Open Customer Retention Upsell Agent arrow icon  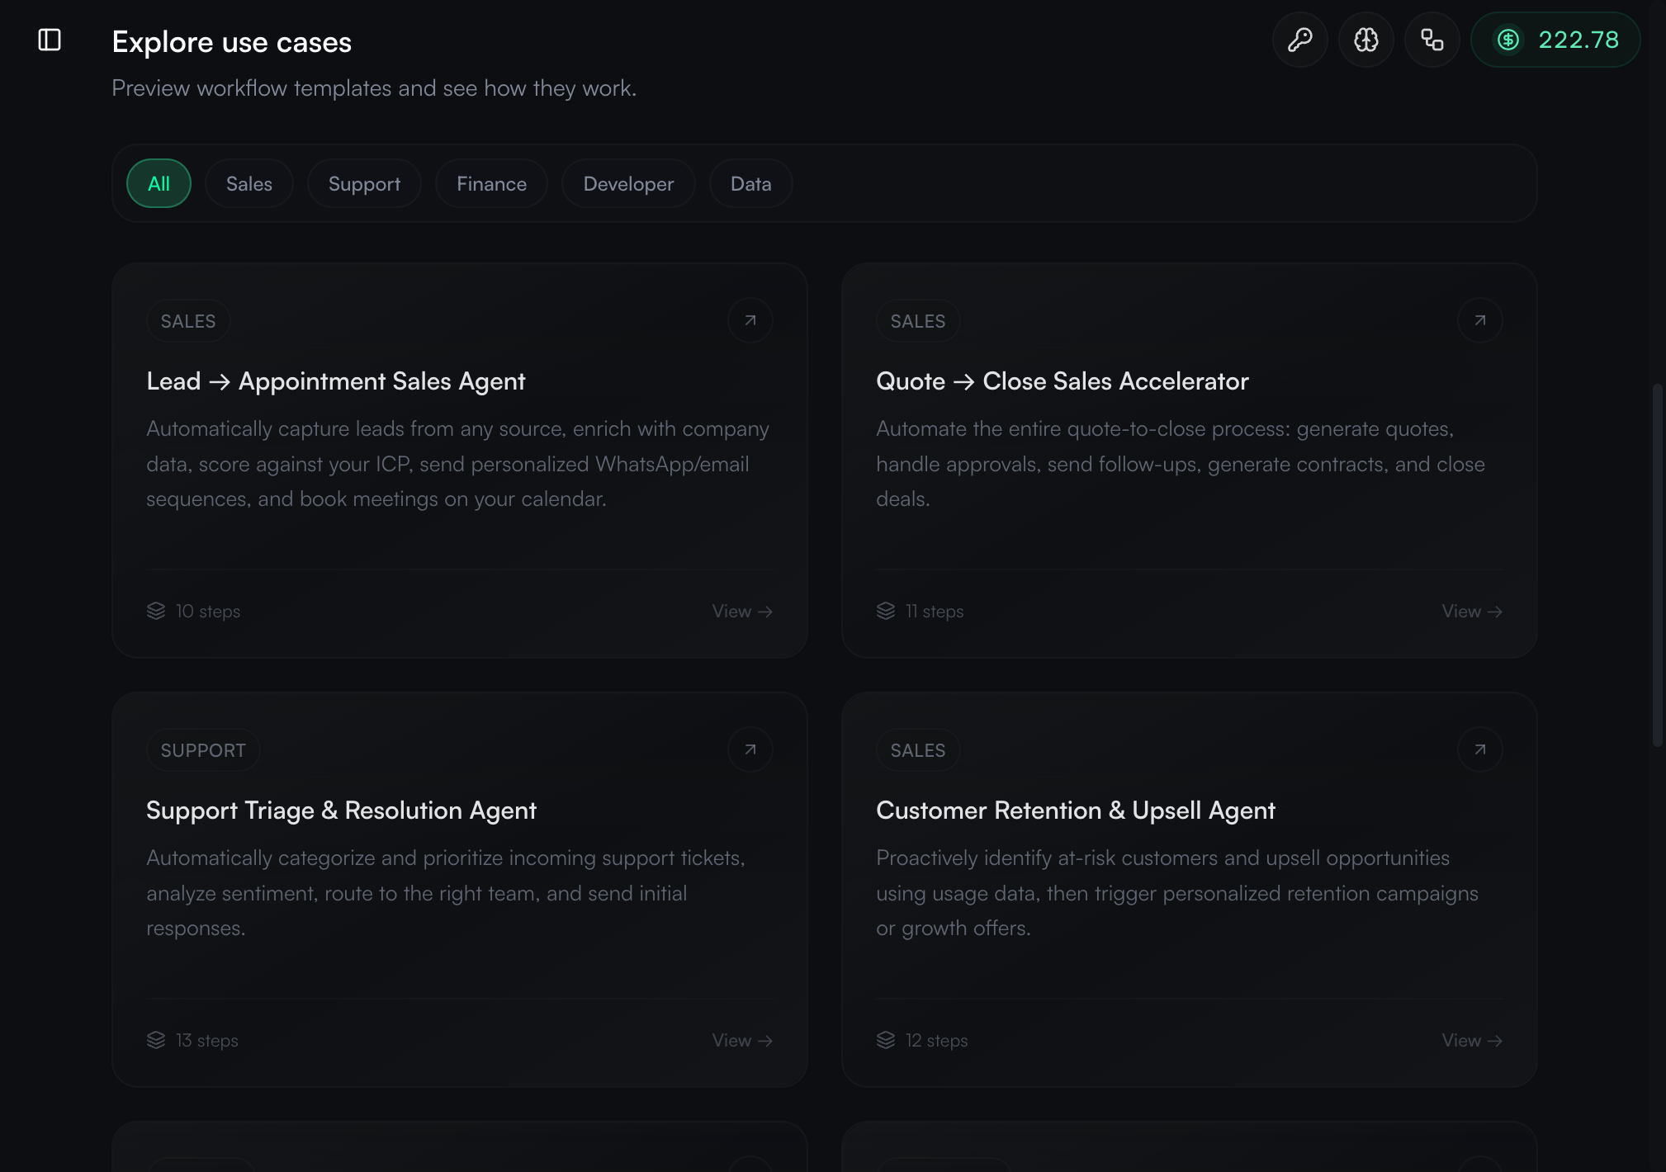click(1479, 749)
